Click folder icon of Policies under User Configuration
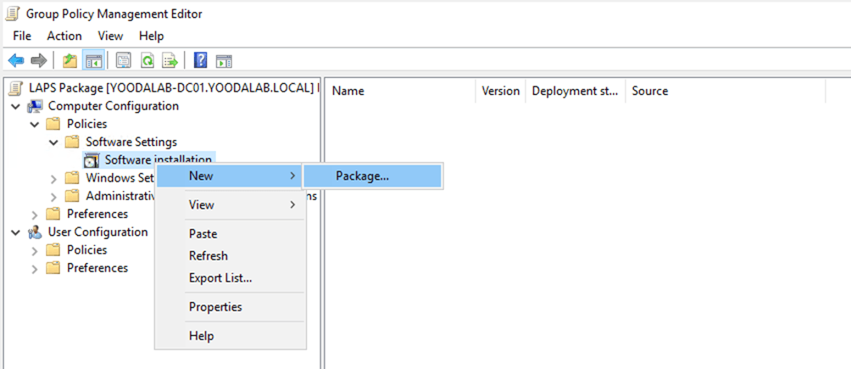 [x=53, y=250]
